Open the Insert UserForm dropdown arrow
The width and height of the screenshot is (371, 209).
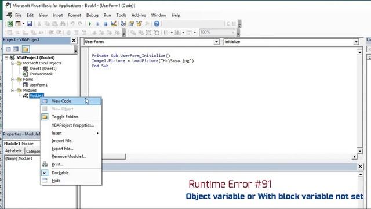[23, 24]
